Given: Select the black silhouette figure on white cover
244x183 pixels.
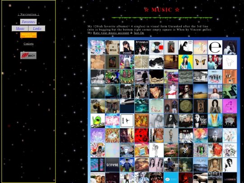Looking at the screenshot, I should 186,47.
